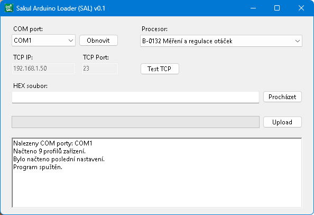
Task: Click the Obnovit button
Action: tap(98, 41)
